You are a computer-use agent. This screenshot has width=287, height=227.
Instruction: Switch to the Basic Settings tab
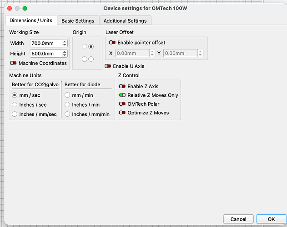78,21
